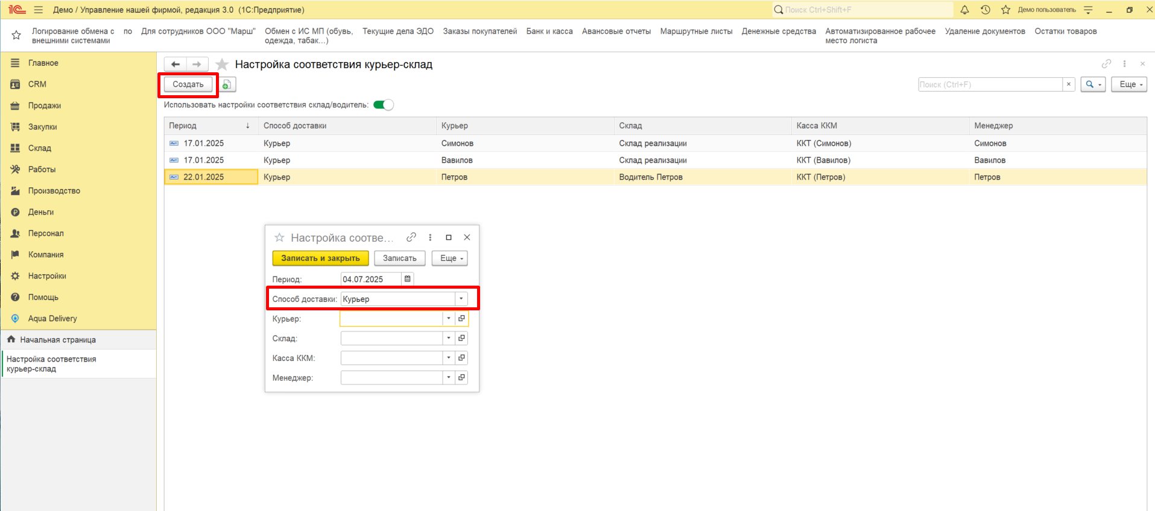The image size is (1155, 511).
Task: Open the Касса ККМ record via open icon
Action: pos(462,358)
